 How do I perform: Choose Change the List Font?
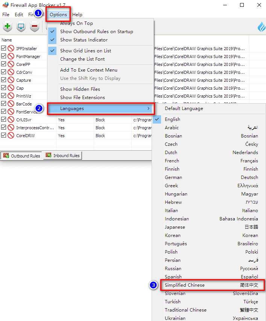(x=100, y=59)
